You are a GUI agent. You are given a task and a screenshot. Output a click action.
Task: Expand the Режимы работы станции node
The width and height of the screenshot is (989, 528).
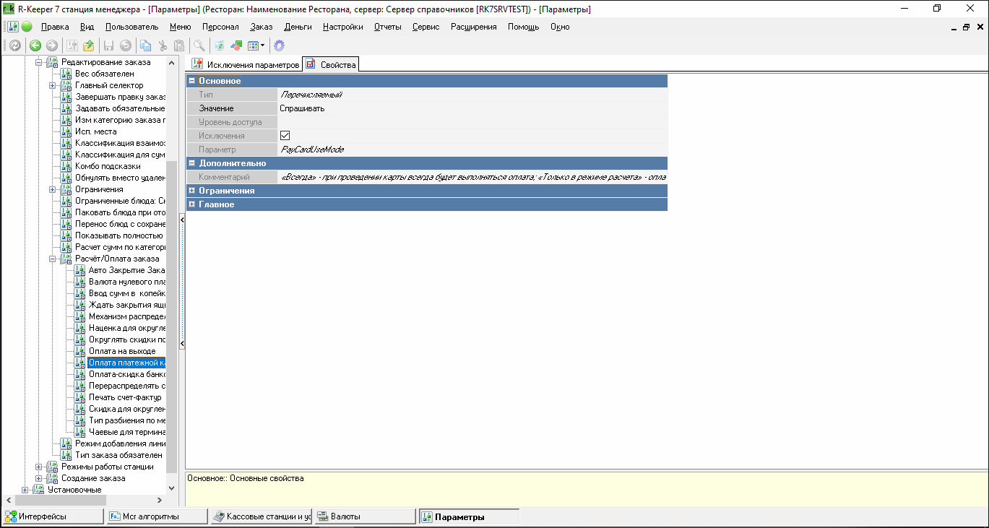[x=39, y=467]
